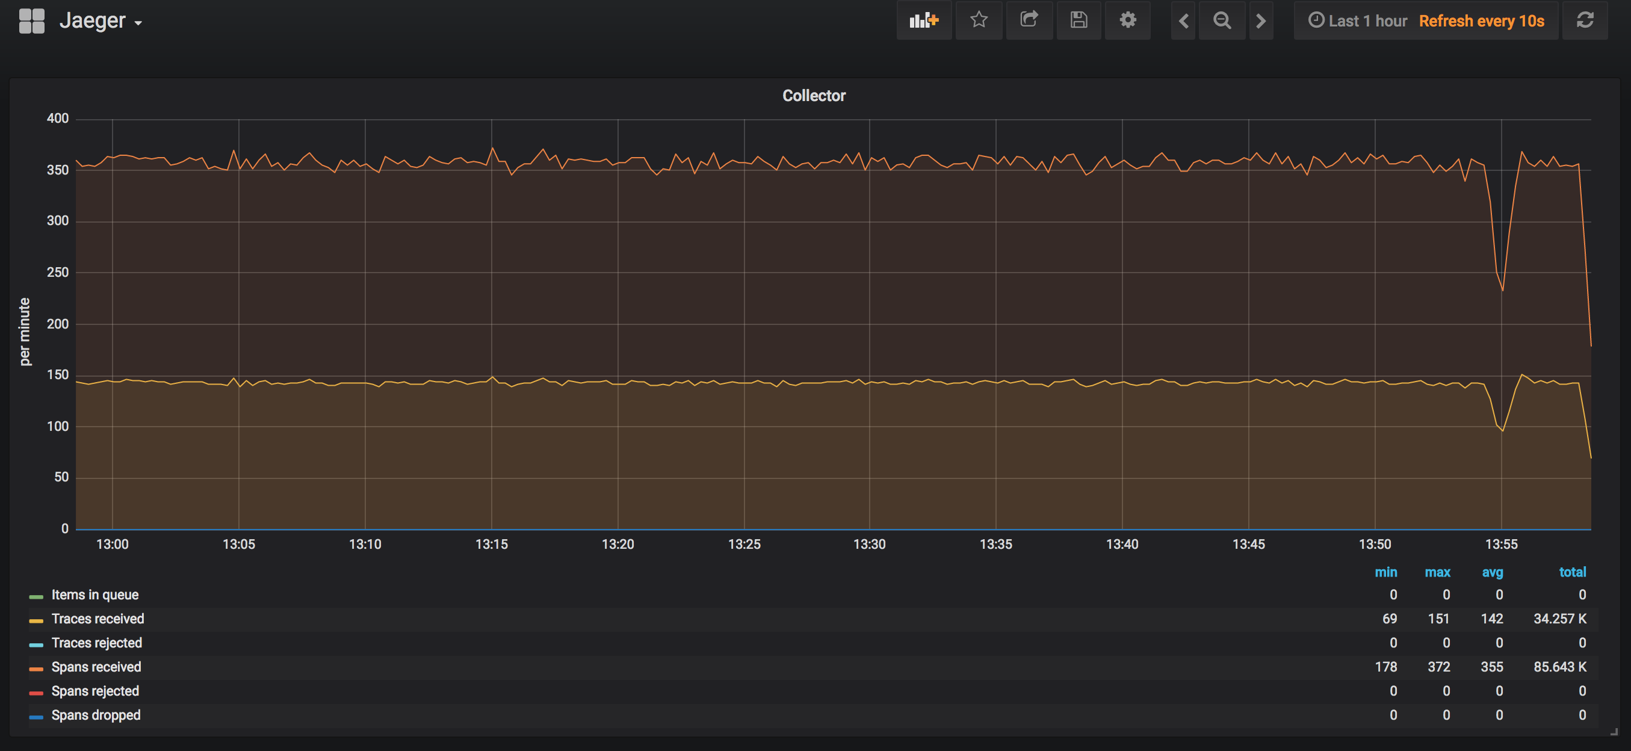Save the dashboard with floppy icon

(1079, 20)
